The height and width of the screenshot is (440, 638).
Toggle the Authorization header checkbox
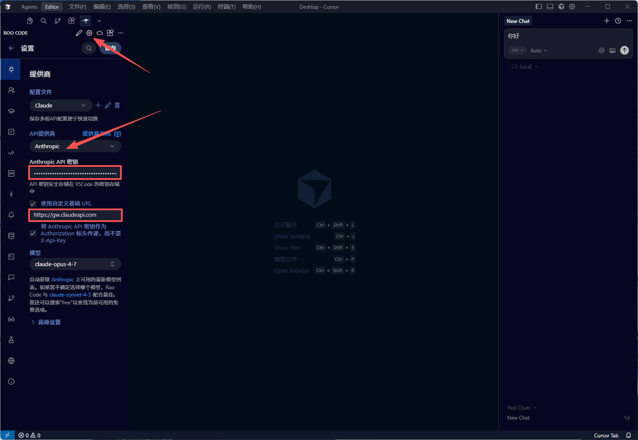pos(33,233)
